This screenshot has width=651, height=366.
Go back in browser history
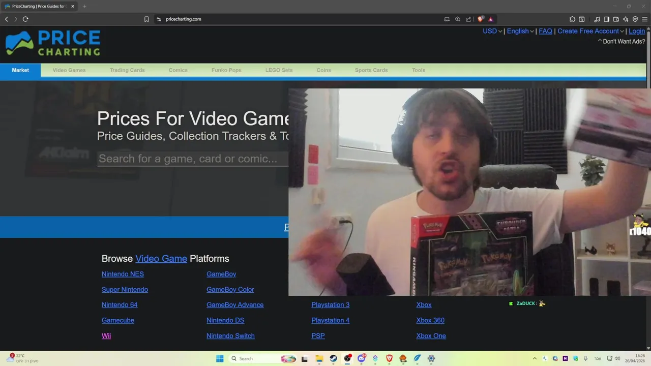click(7, 19)
